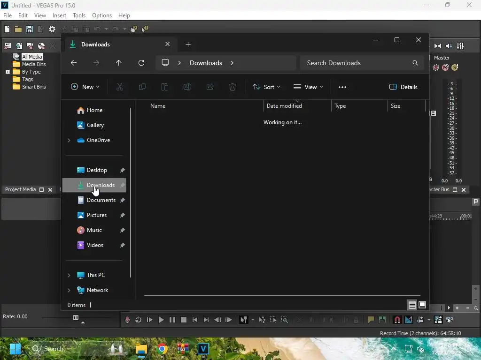Step to Next Frame
The height and width of the screenshot is (360, 481).
pyautogui.click(x=229, y=320)
